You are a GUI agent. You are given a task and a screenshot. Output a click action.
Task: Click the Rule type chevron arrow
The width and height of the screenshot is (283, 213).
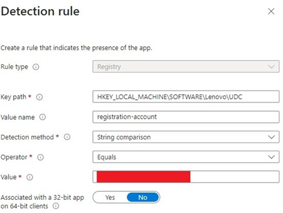(271, 67)
